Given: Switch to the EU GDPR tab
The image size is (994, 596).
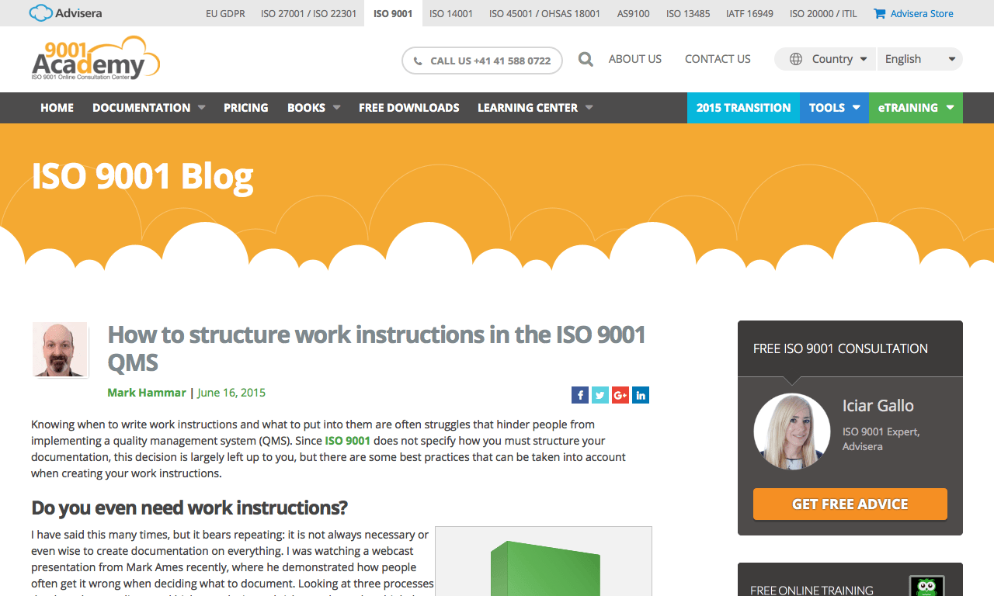Looking at the screenshot, I should (x=226, y=13).
